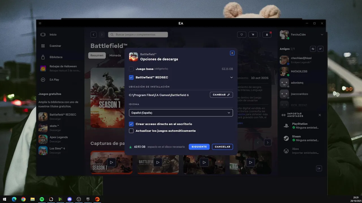Click the Battlefield game icon in dialog

[x=133, y=57]
